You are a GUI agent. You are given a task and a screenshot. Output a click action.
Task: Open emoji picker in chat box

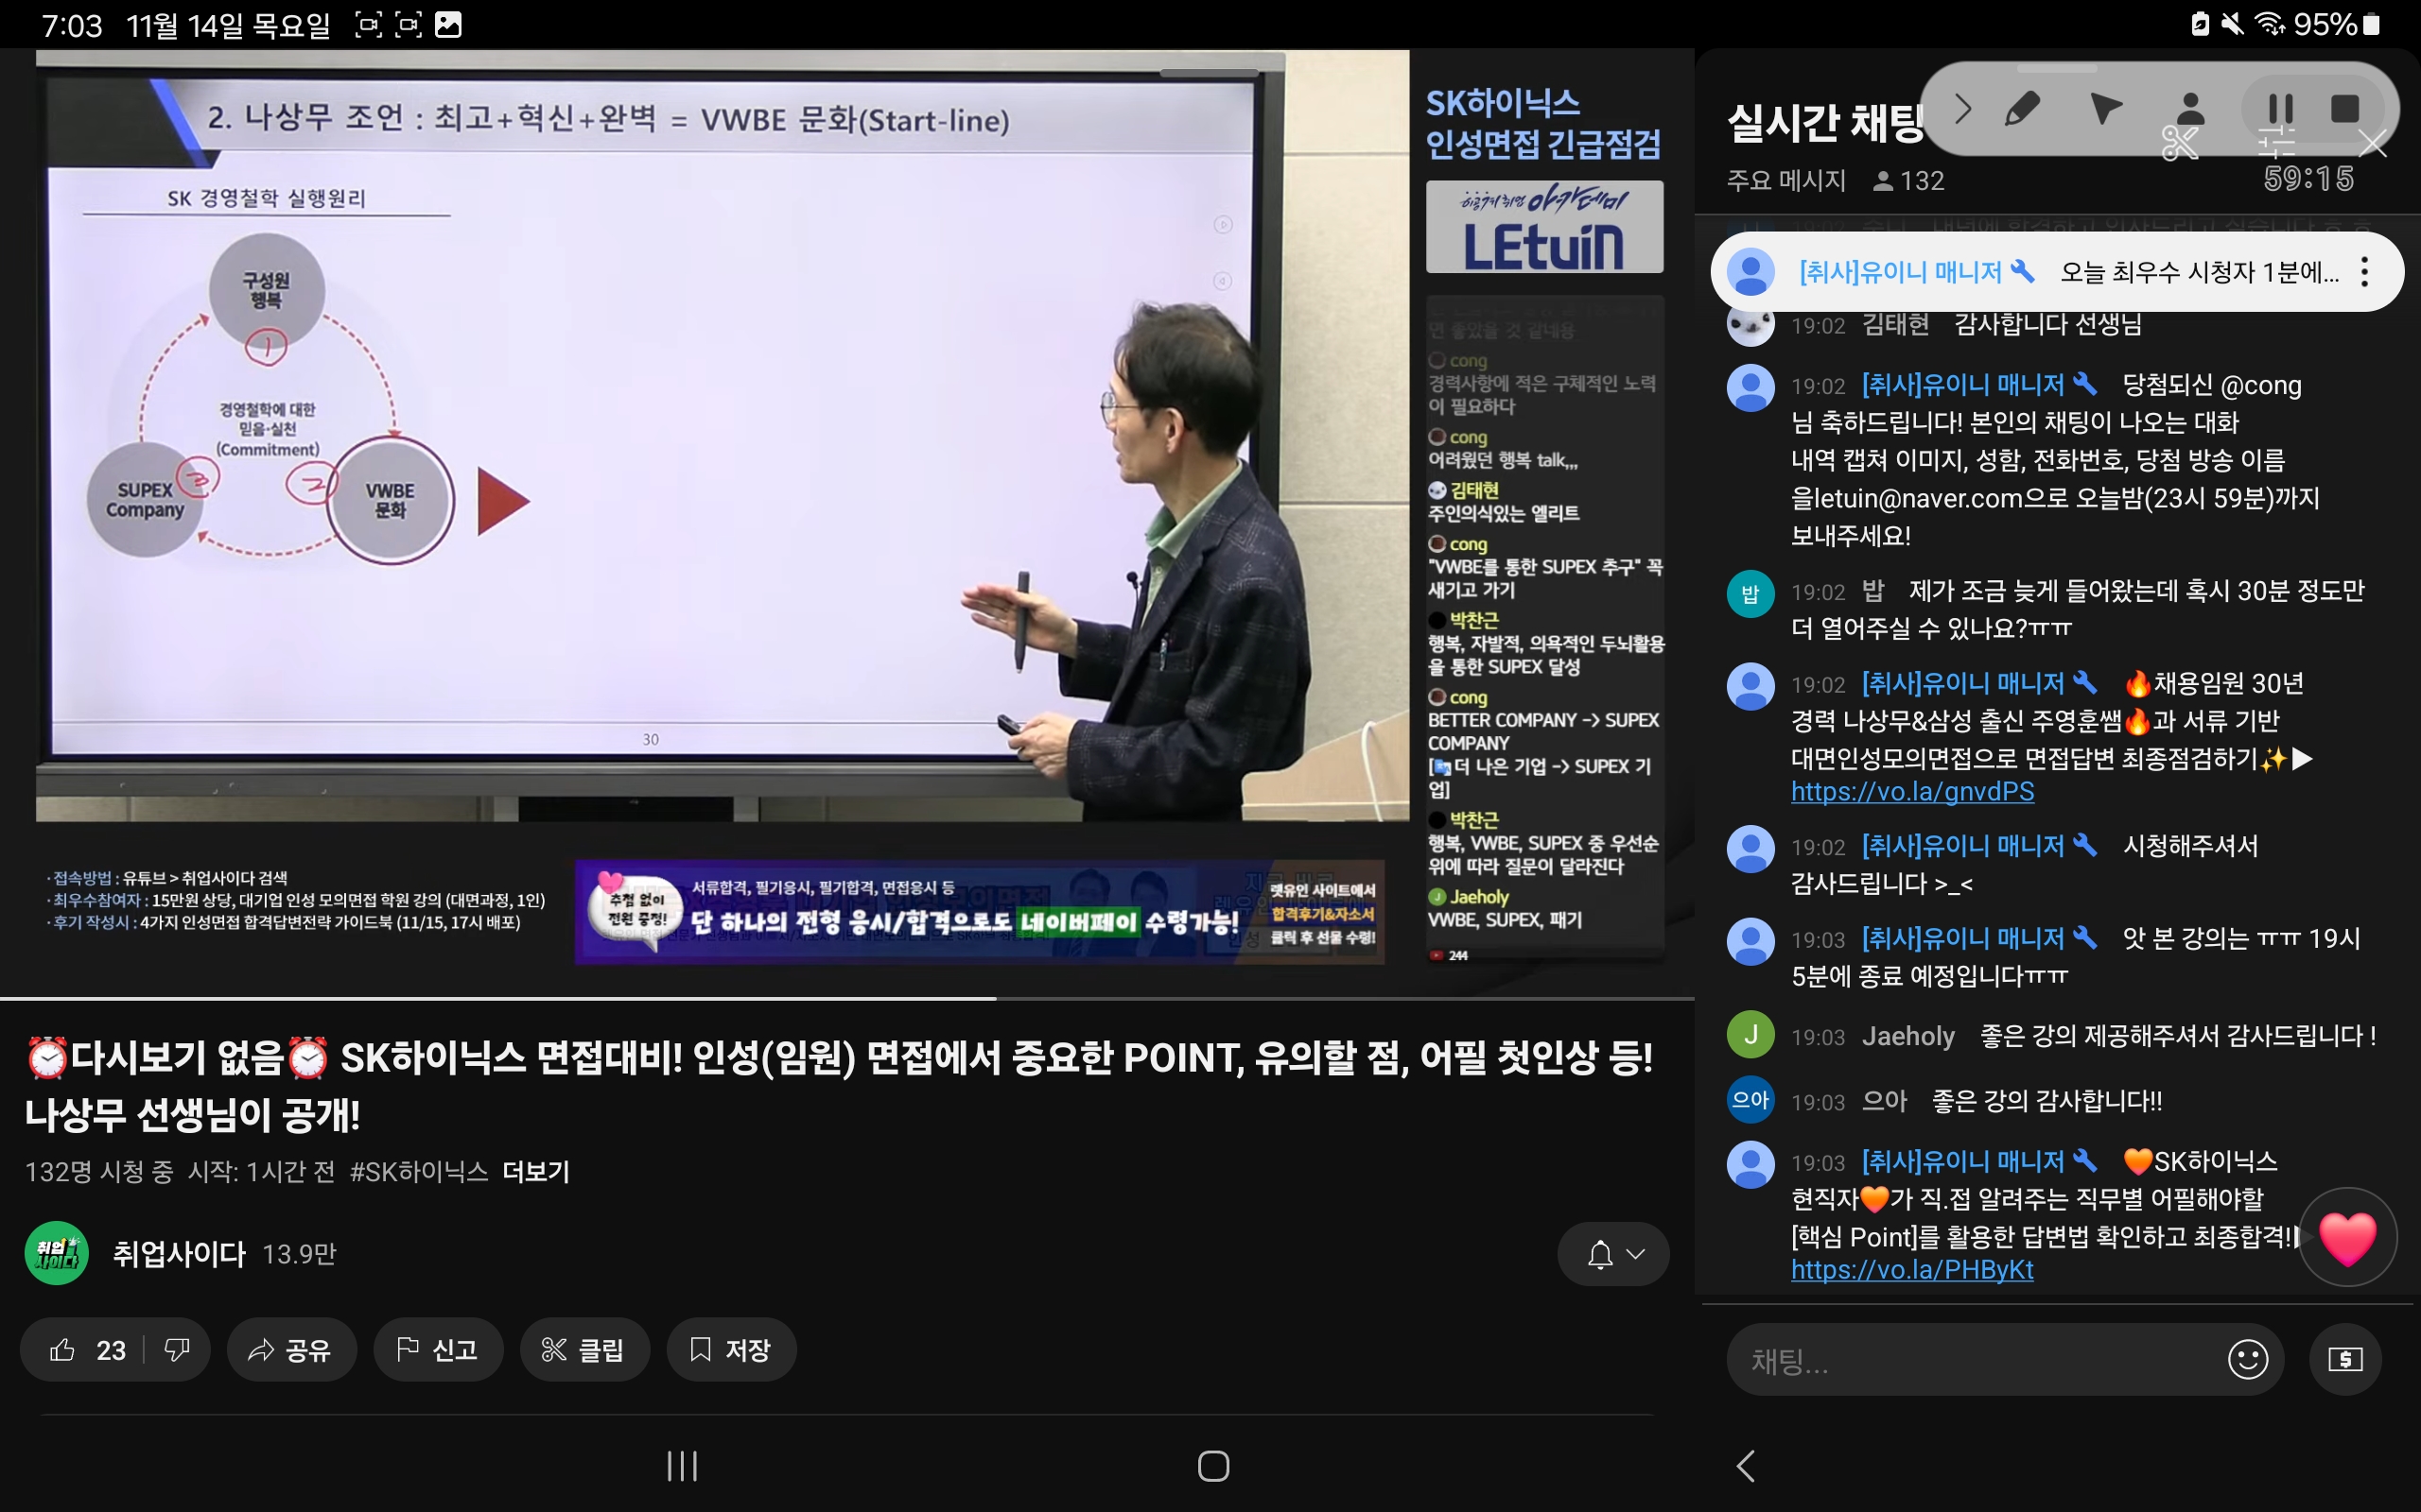pyautogui.click(x=2247, y=1359)
